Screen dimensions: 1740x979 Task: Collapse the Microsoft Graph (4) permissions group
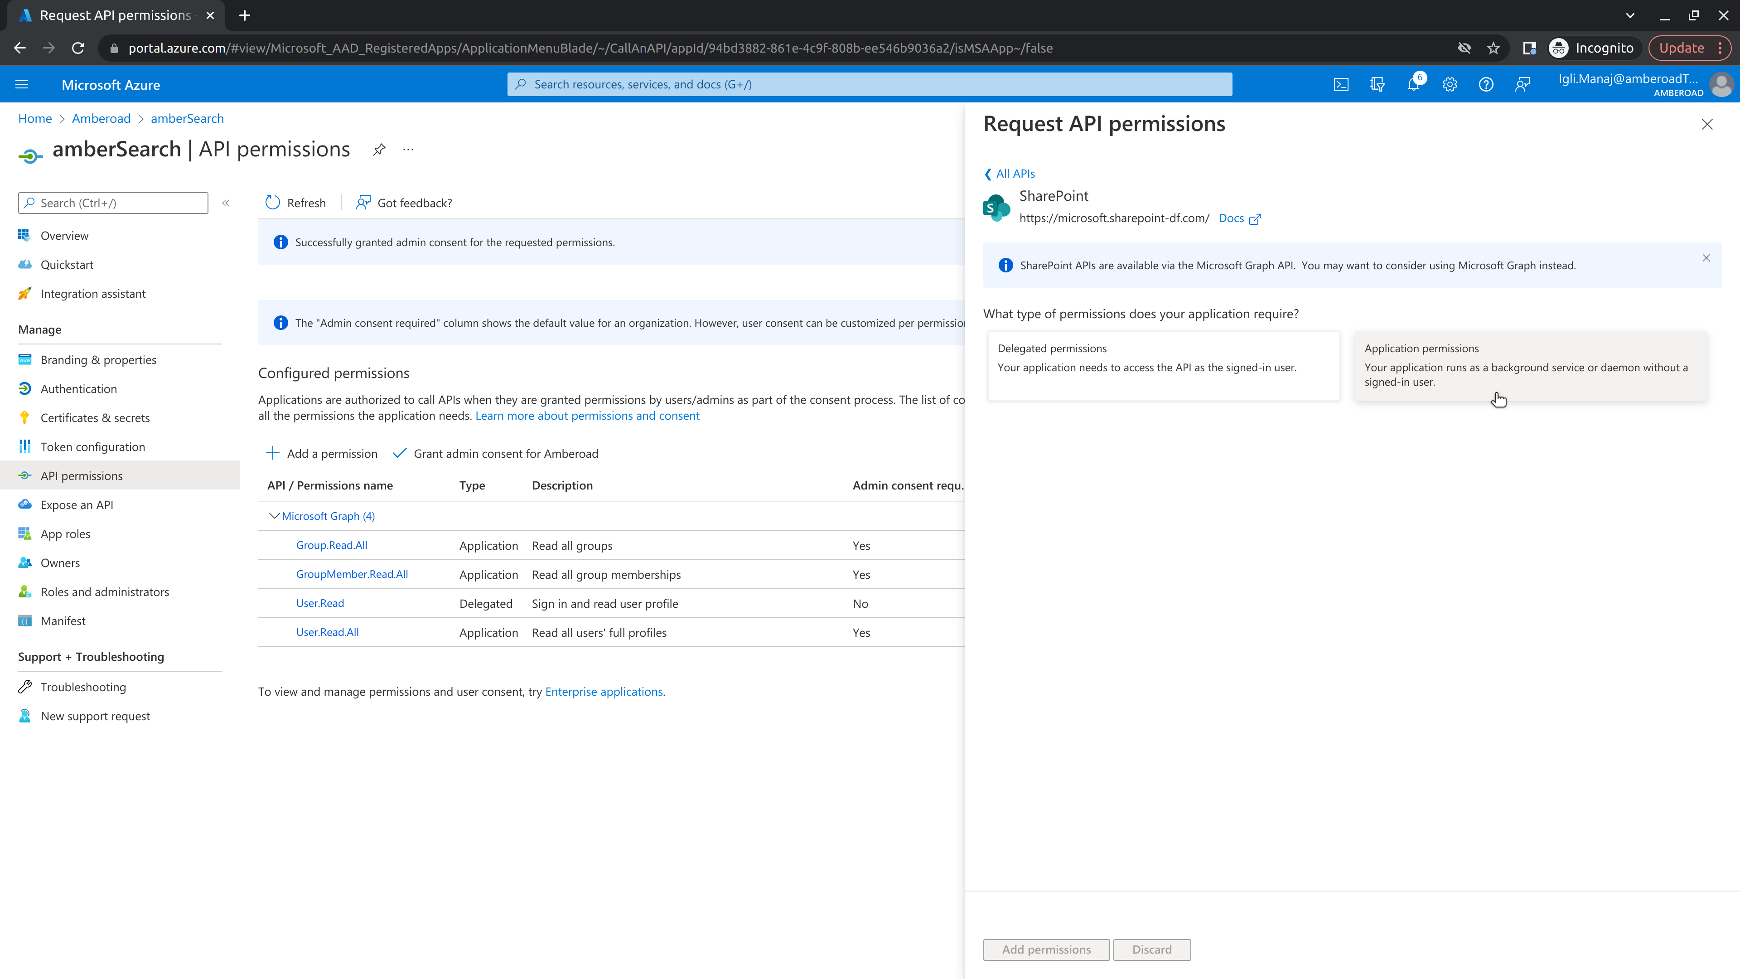[274, 516]
